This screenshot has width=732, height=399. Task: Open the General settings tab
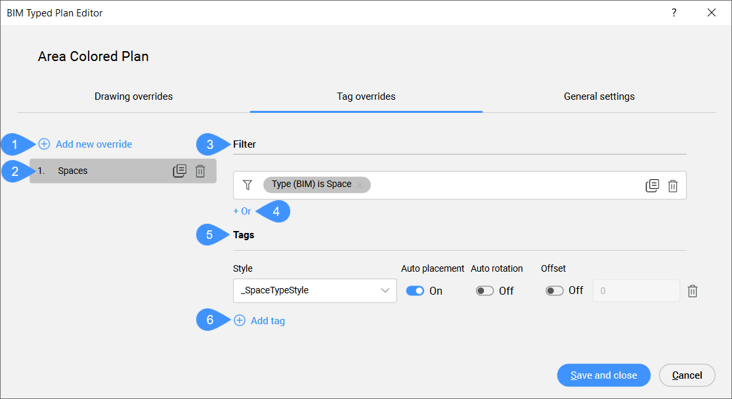(599, 96)
